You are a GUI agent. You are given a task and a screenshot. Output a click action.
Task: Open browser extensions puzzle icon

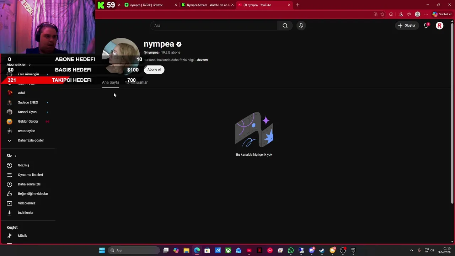click(x=391, y=14)
